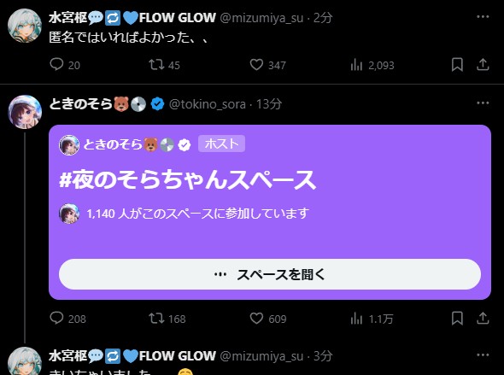Open more options for the bottom mizumiya_su post
The height and width of the screenshot is (375, 504).
pos(483,355)
